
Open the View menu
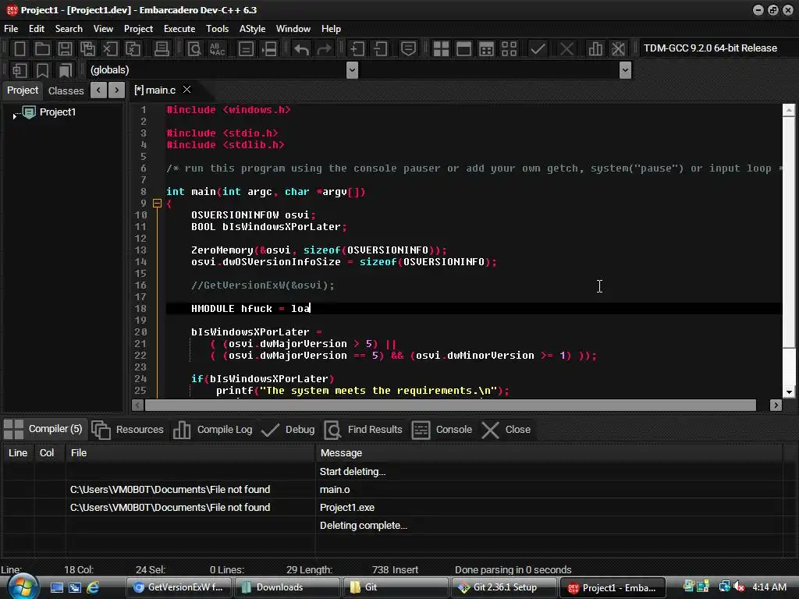(103, 29)
